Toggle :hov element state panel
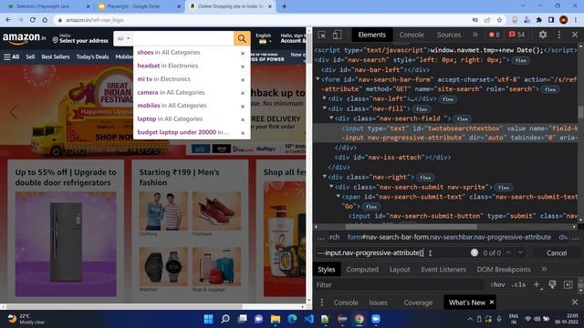Screen dimensions: 584x328 pos(497,285)
